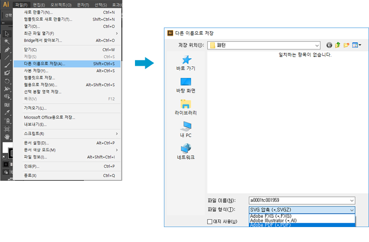
Task: Click the Illustrator Ai logo
Action: pos(6,4)
